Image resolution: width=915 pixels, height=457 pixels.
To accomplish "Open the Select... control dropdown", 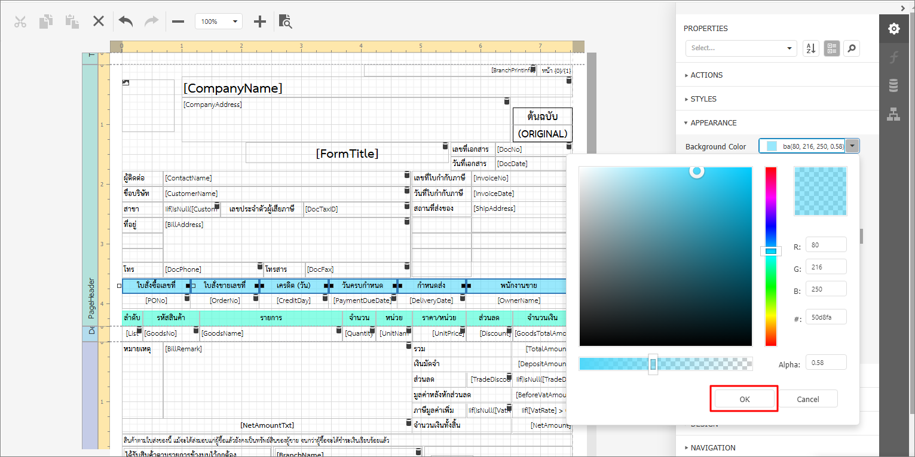I will [x=741, y=48].
